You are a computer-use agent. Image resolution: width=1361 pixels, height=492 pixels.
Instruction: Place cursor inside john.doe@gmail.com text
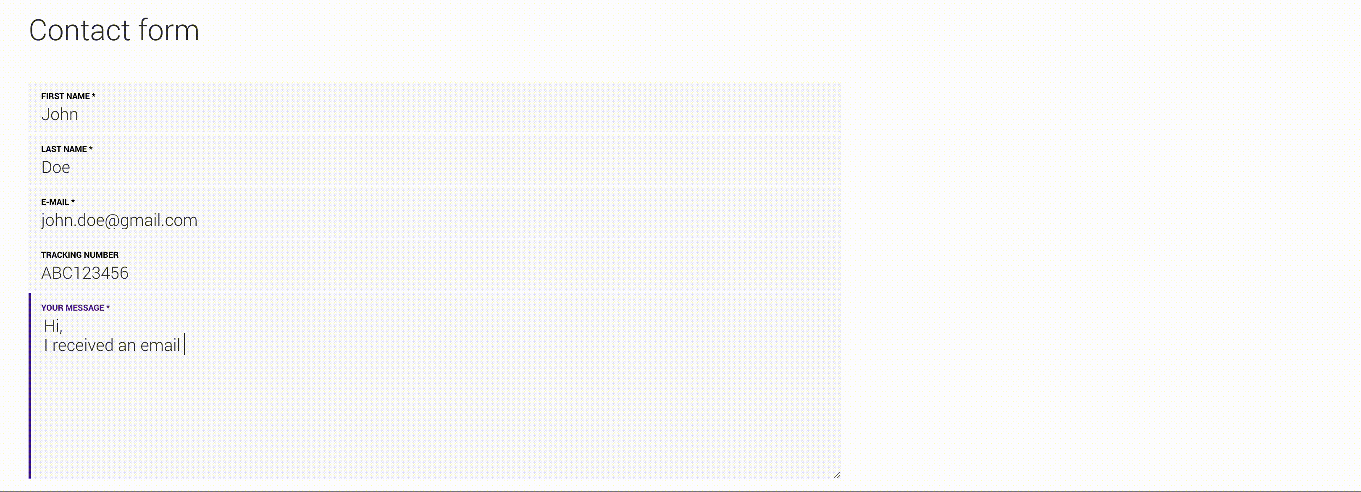pos(119,220)
